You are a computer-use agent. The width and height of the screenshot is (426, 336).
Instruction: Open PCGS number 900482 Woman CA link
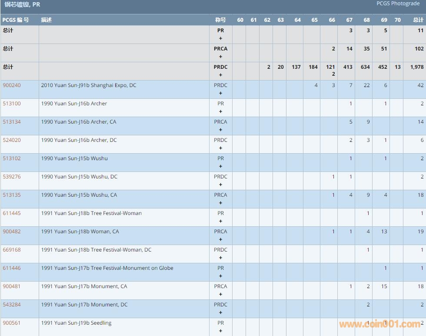12,232
